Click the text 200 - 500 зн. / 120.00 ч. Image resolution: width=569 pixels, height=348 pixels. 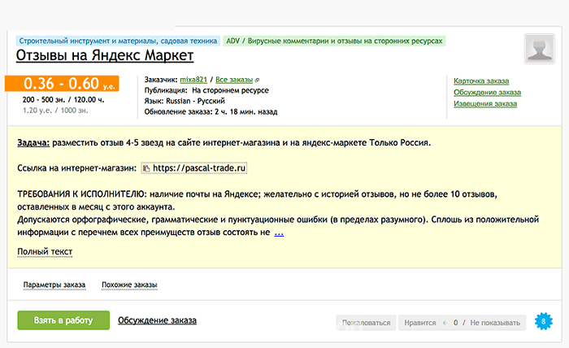63,100
